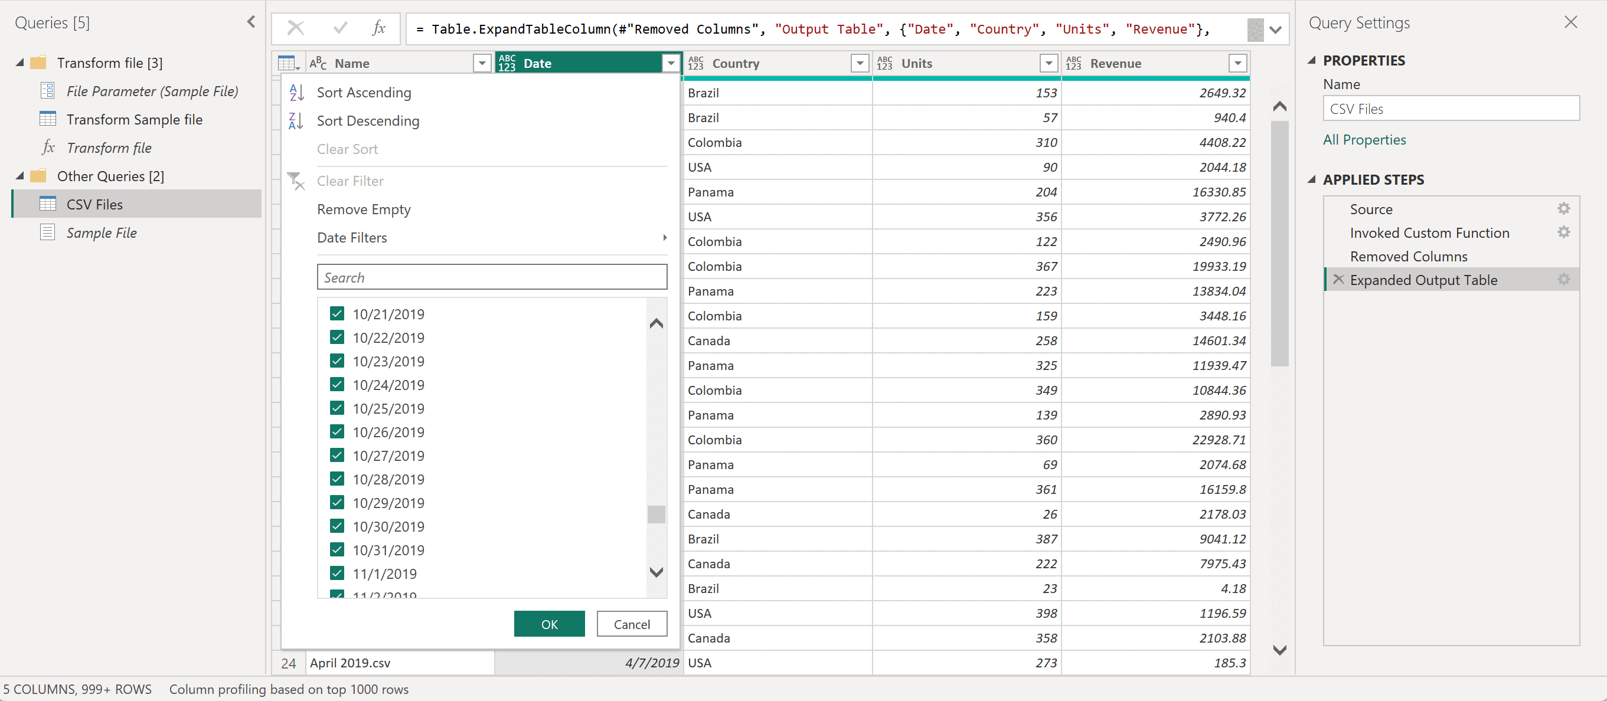Uncheck the 10/21/2019 date checkbox
This screenshot has height=701, width=1607.
(337, 314)
